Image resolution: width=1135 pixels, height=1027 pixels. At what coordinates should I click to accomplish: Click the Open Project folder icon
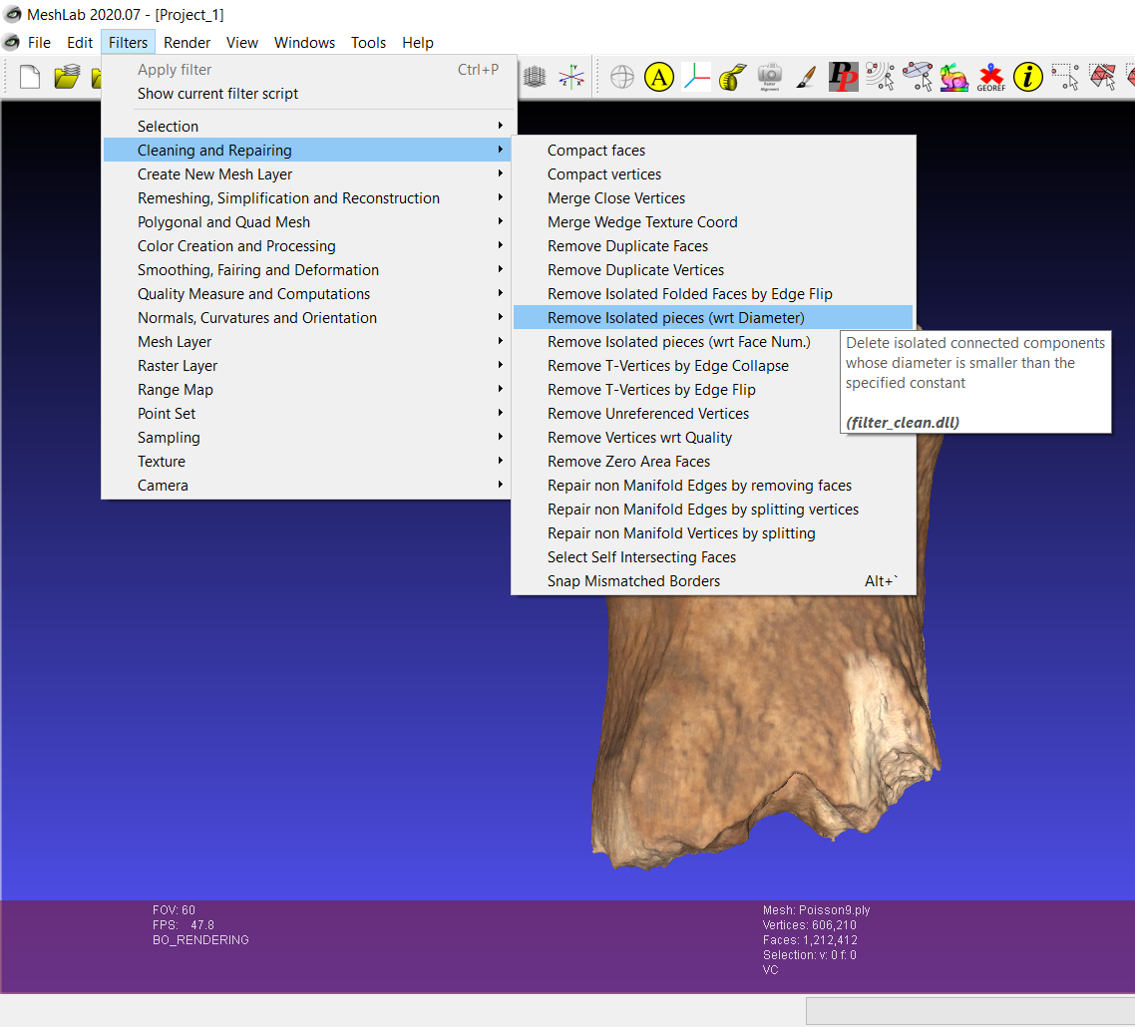pos(67,77)
